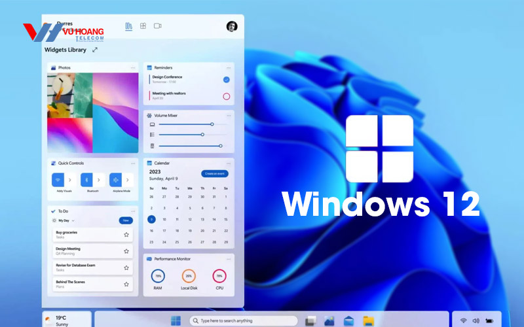This screenshot has height=327, width=524.
Task: Open the Revise for Database Exam task
Action: click(92, 267)
